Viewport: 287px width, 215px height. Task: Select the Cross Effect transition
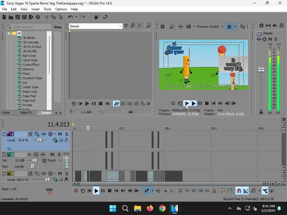[31, 65]
